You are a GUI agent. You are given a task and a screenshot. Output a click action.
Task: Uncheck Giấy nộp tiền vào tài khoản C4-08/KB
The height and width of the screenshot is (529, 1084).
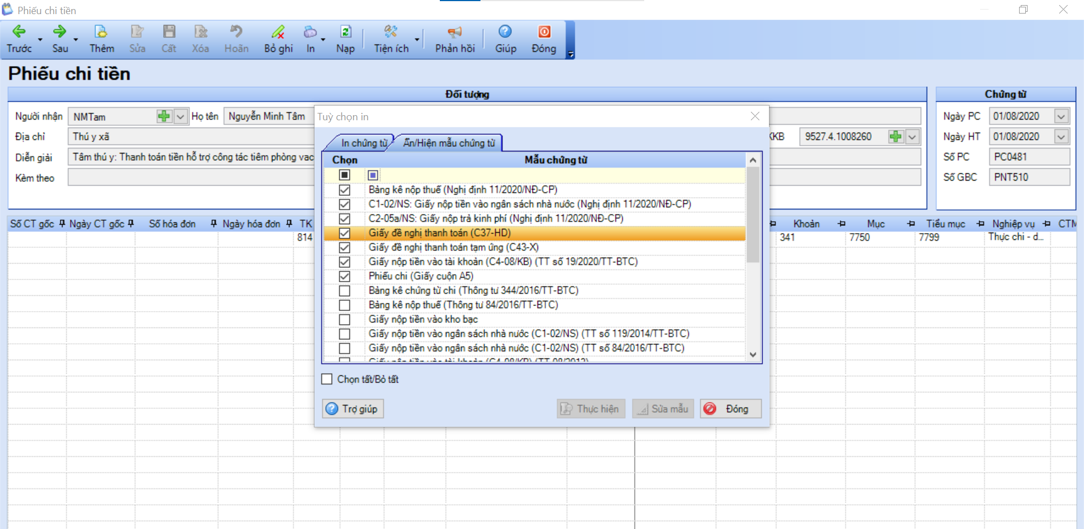point(344,262)
